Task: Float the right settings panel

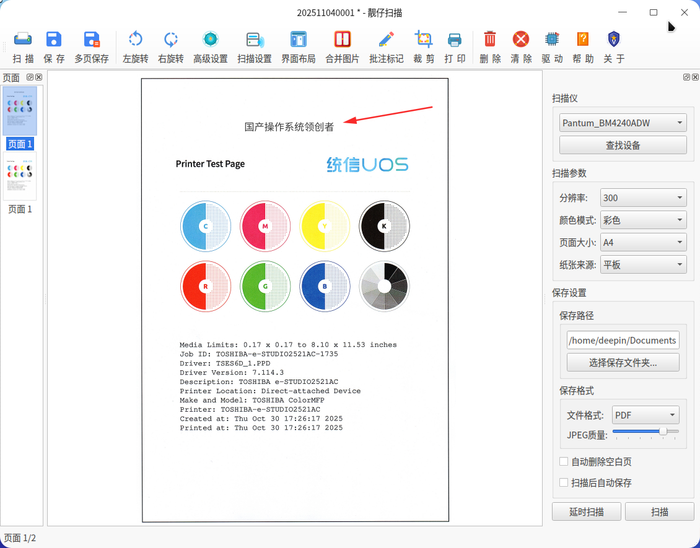Action: click(x=686, y=77)
